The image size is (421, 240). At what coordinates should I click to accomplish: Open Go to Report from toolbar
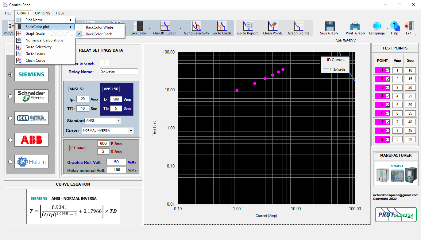point(248,26)
